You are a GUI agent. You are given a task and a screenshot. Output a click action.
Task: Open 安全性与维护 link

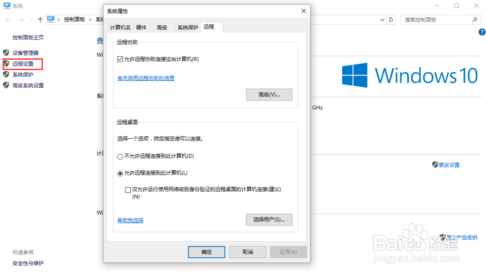click(x=28, y=263)
